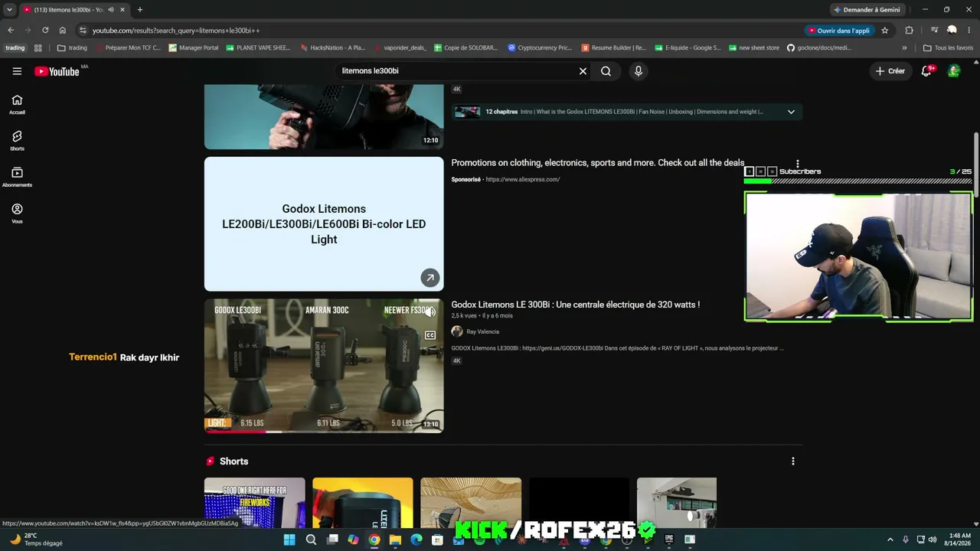Reload the page

point(45,31)
